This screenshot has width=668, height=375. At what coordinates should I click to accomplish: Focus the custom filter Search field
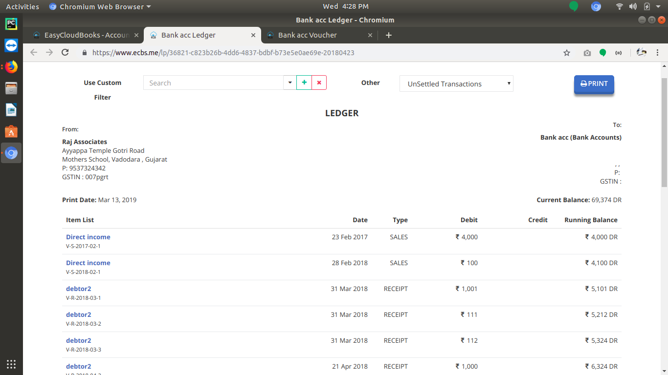(213, 83)
